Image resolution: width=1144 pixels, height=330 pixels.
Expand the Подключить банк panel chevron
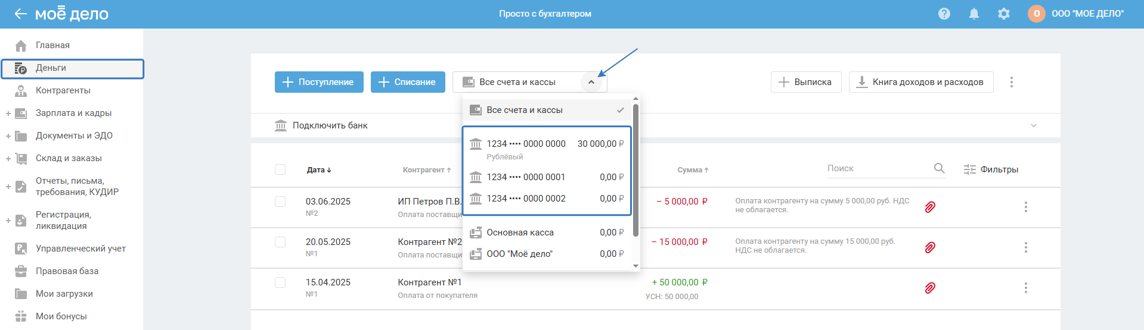[1034, 125]
